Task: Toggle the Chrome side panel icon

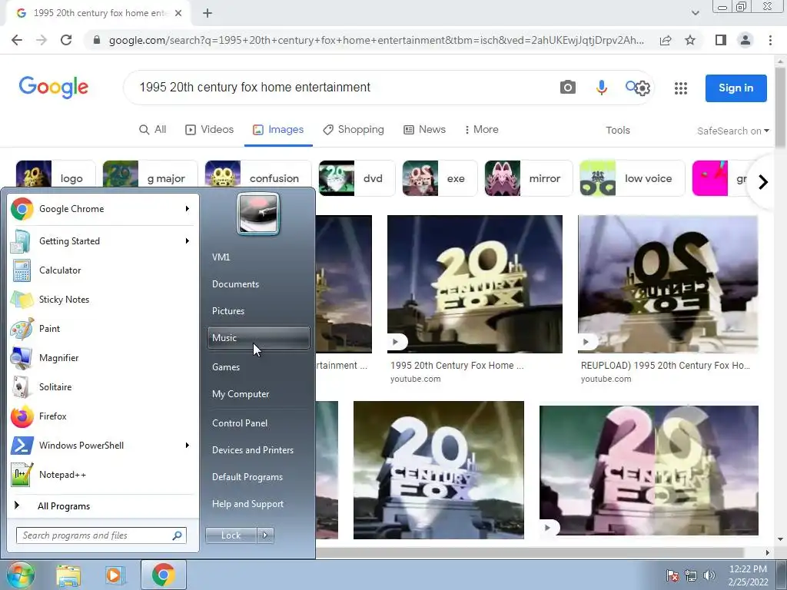Action: [x=720, y=40]
